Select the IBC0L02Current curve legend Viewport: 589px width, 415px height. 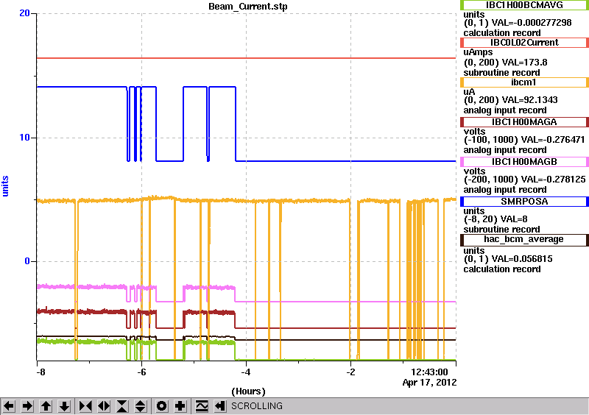point(524,43)
